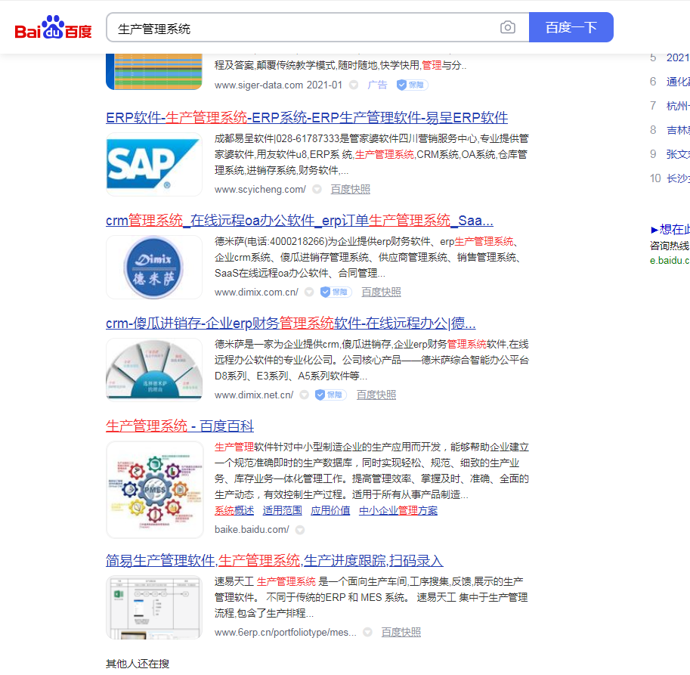Open hot search item number 9 张文
This screenshot has width=690, height=675.
(678, 154)
